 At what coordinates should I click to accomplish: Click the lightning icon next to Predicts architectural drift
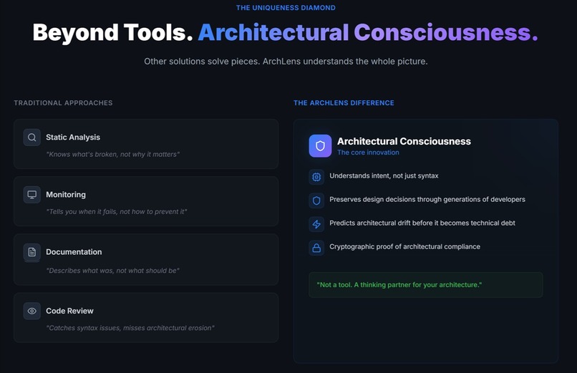316,224
